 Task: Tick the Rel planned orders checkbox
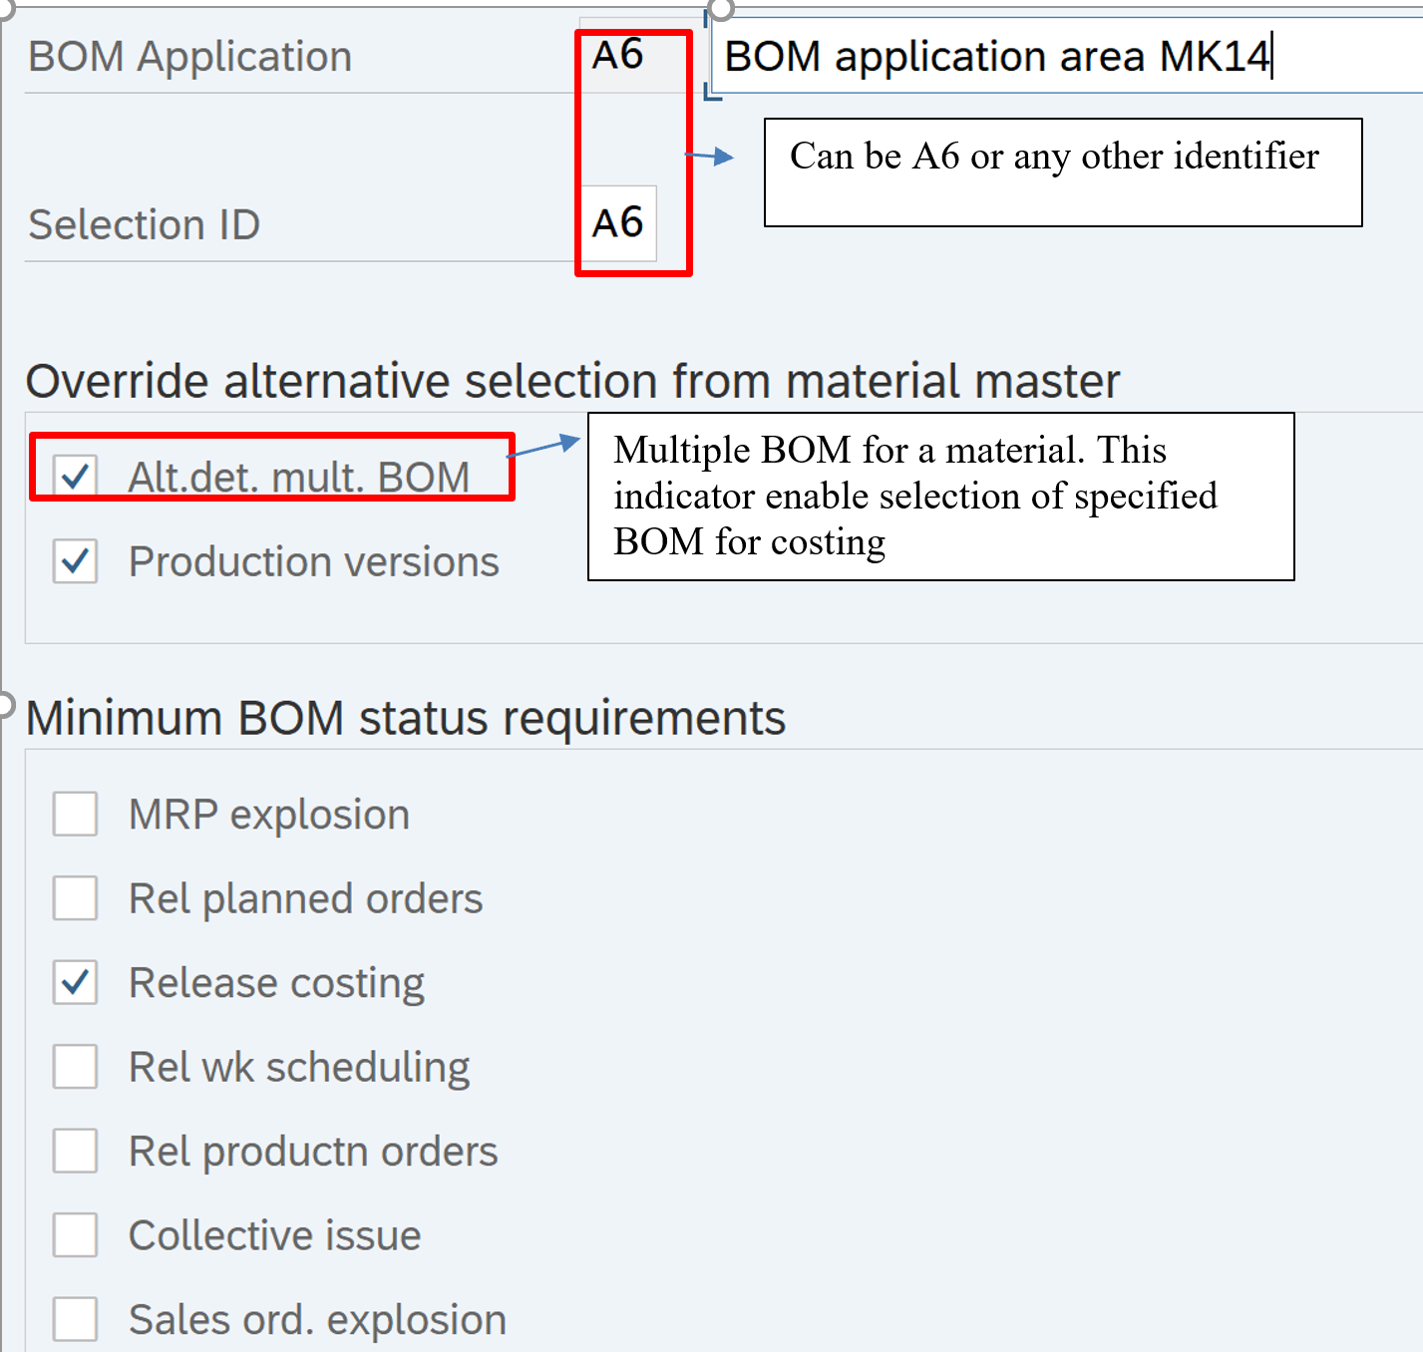(76, 897)
